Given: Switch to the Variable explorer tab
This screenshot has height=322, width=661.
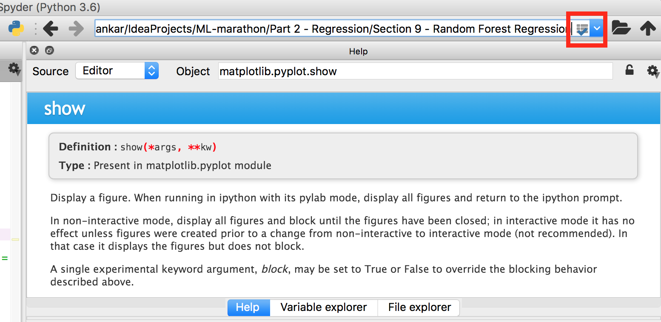Looking at the screenshot, I should [x=323, y=307].
